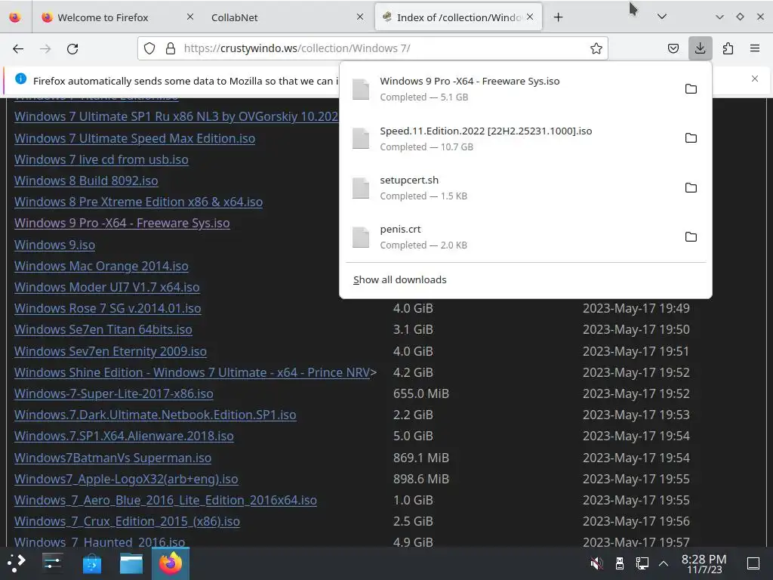Select the Index of /collection tab
Viewport: 773px width, 580px height.
(x=458, y=17)
